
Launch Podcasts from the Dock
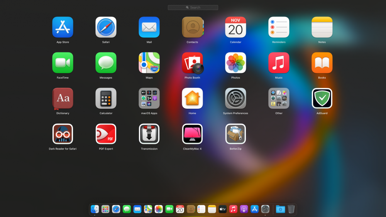244,209
